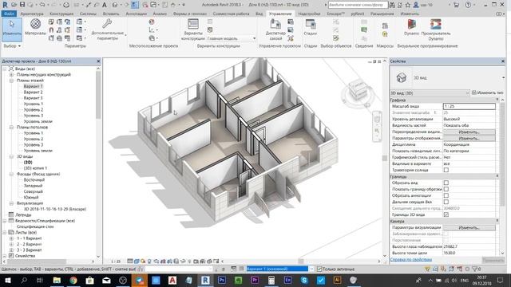Click the selection filter funnel icon in status bar
The image size is (511, 287).
click(475, 269)
